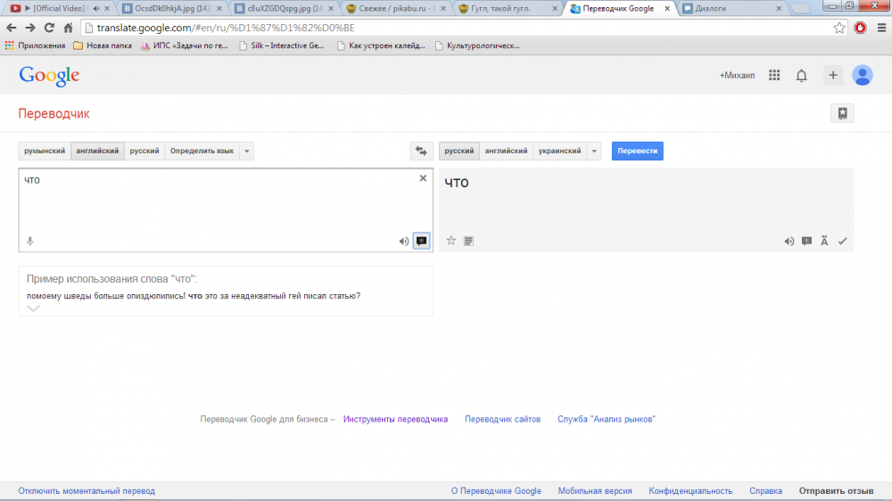Click the microphone voice input icon
The image size is (892, 501).
(x=30, y=241)
